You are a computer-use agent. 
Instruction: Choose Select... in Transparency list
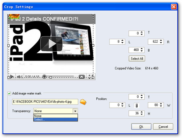click(x=56, y=119)
